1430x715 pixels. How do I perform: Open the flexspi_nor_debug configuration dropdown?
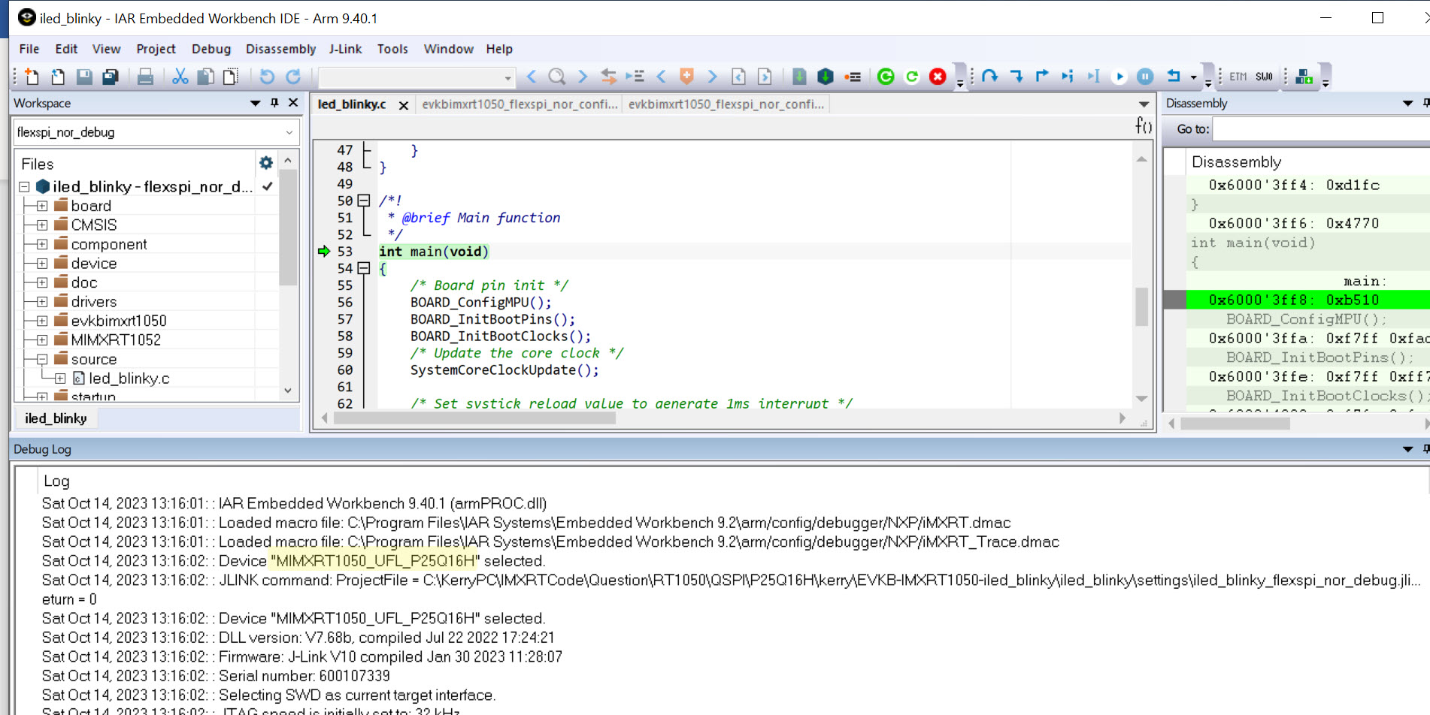coord(291,132)
